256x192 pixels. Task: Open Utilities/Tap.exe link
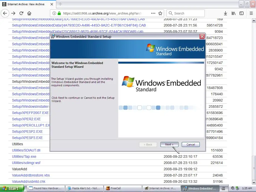click(x=24, y=156)
